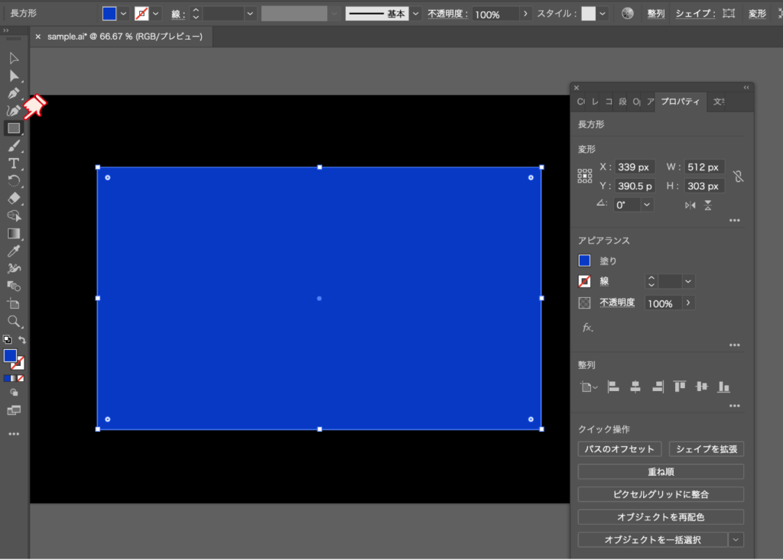The image size is (783, 560).
Task: Select the Type tool
Action: click(x=14, y=163)
